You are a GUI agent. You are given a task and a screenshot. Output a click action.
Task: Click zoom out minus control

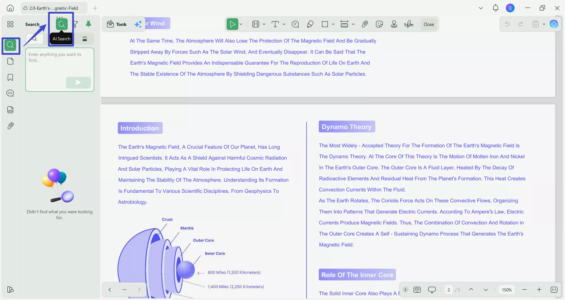(524, 290)
